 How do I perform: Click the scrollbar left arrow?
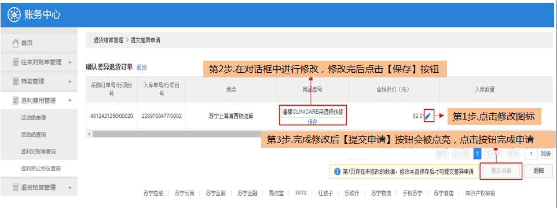coord(89,134)
